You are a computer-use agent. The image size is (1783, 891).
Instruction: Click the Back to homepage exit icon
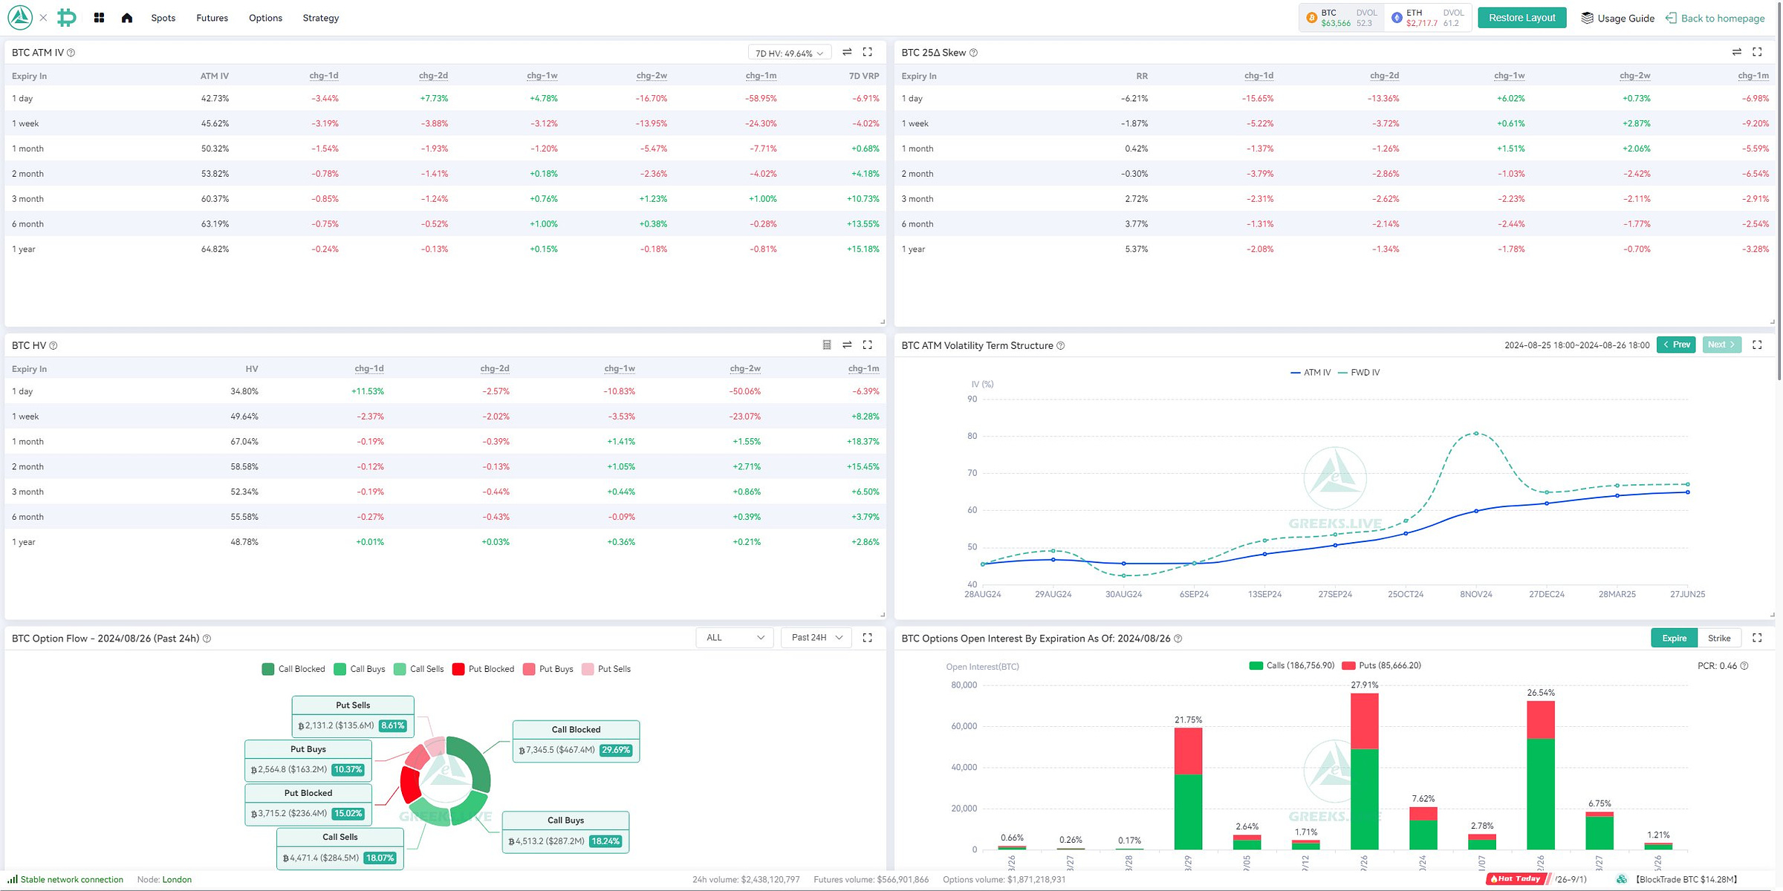click(x=1671, y=18)
